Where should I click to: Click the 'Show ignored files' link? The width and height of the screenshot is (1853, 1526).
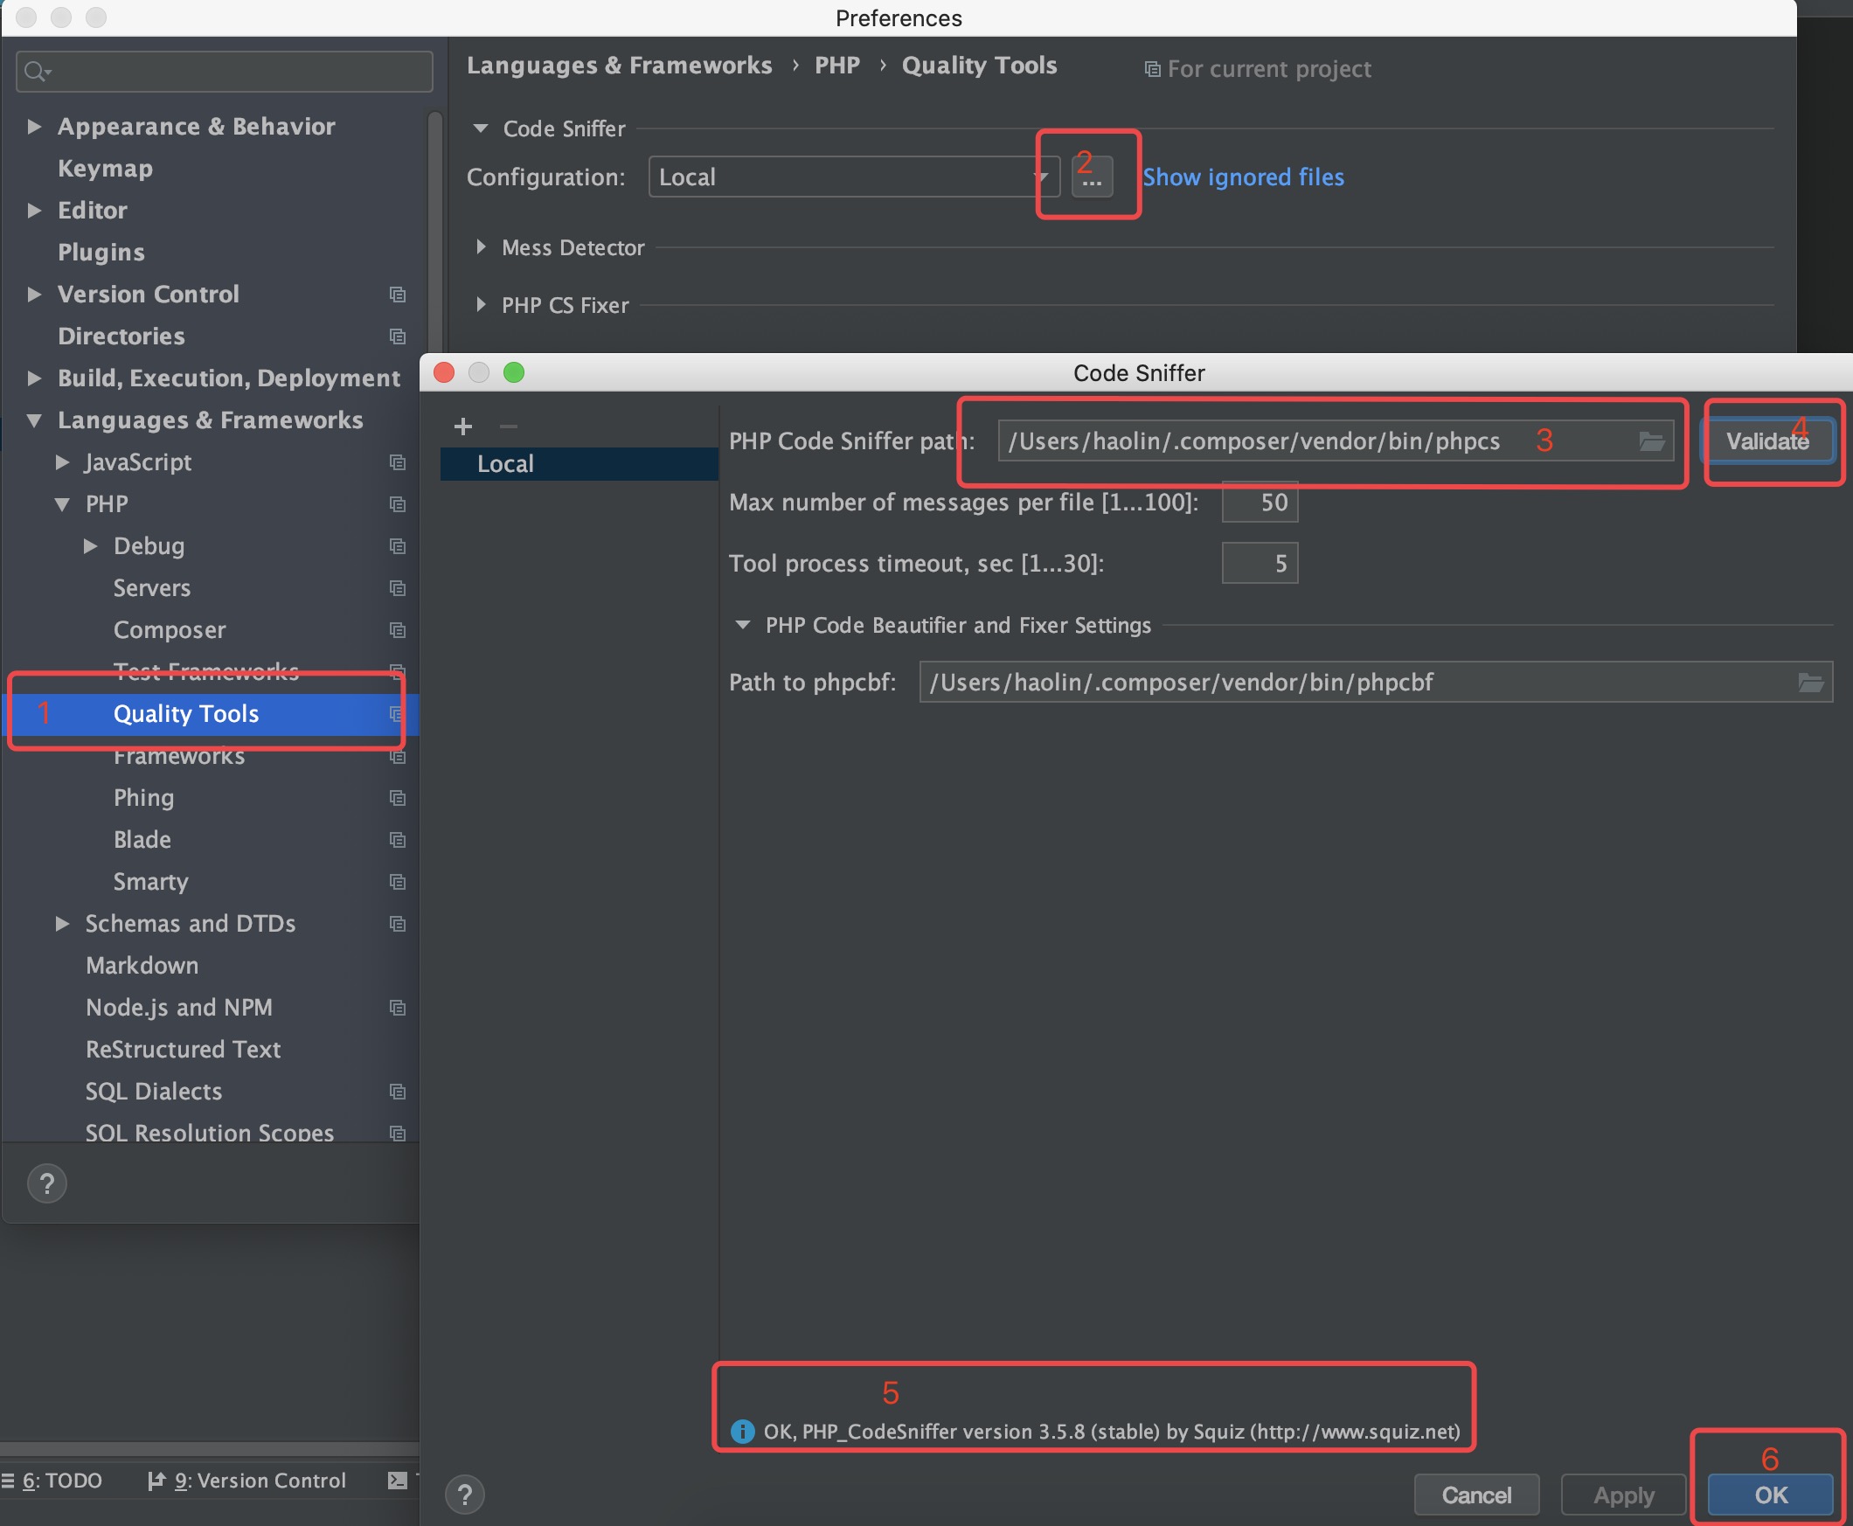tap(1245, 177)
